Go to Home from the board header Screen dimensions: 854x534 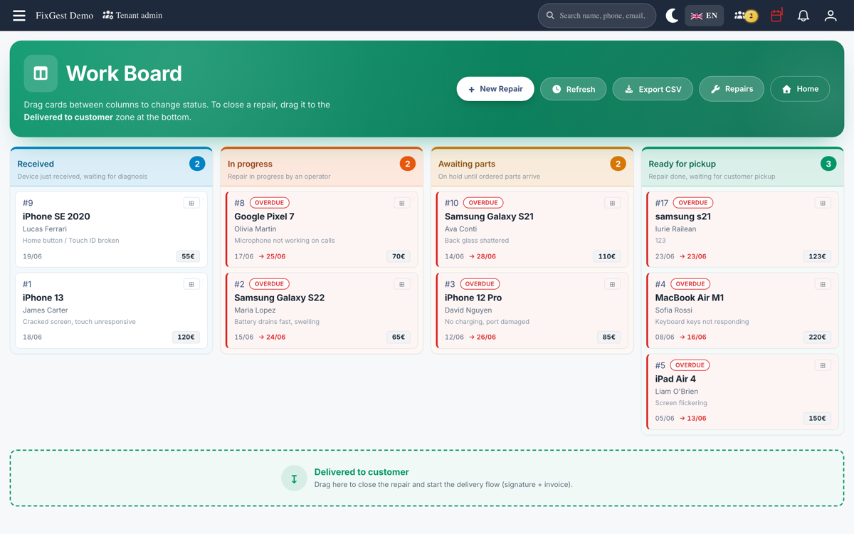click(x=800, y=89)
